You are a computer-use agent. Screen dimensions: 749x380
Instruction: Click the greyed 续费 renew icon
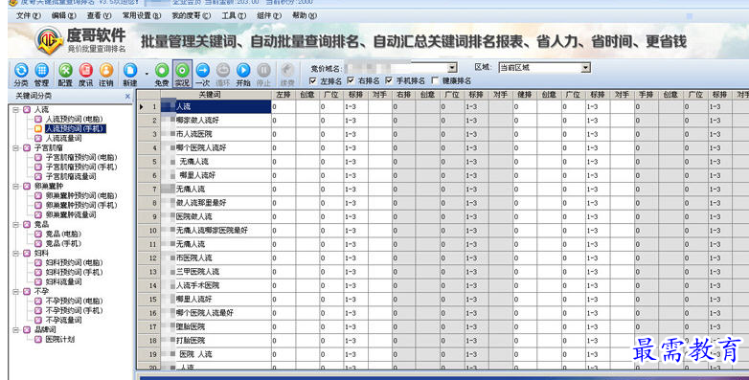(x=287, y=71)
